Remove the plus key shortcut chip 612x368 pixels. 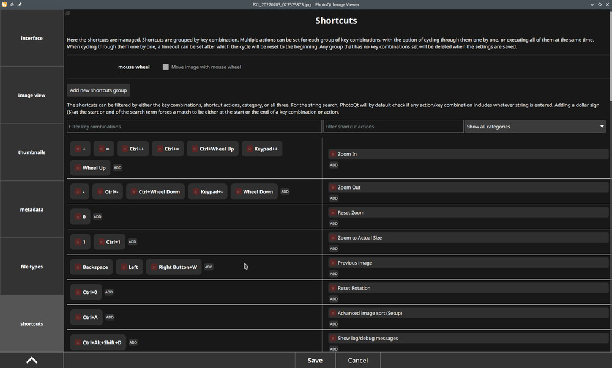(x=78, y=149)
